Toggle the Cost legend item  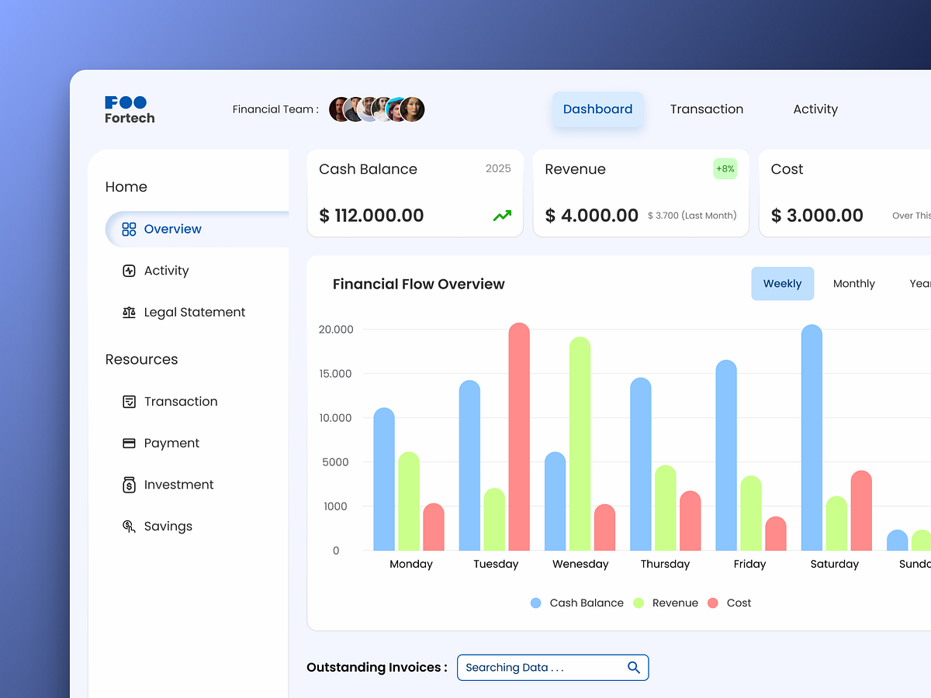(729, 603)
